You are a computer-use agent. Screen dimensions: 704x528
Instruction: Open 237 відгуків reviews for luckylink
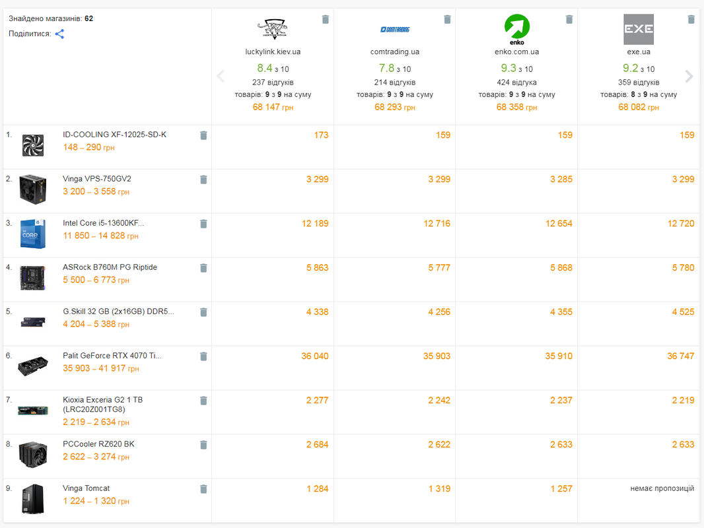[x=273, y=82]
